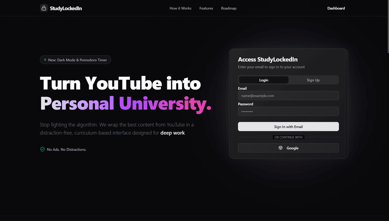Viewport: 389px width, 221px height.
Task: Click the Personal University gradient heading
Action: pos(126,103)
